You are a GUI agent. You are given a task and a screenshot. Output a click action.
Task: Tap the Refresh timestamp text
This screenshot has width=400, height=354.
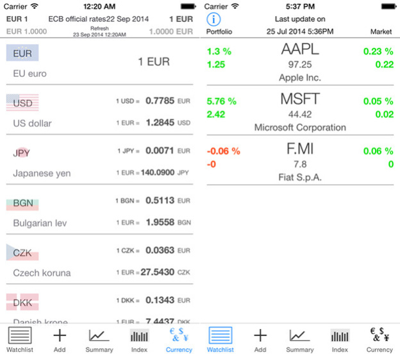99,32
